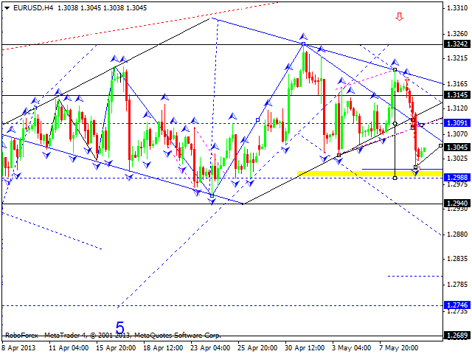The height and width of the screenshot is (354, 472).
Task: Select the 1.2988 price level label
Action: 457,178
